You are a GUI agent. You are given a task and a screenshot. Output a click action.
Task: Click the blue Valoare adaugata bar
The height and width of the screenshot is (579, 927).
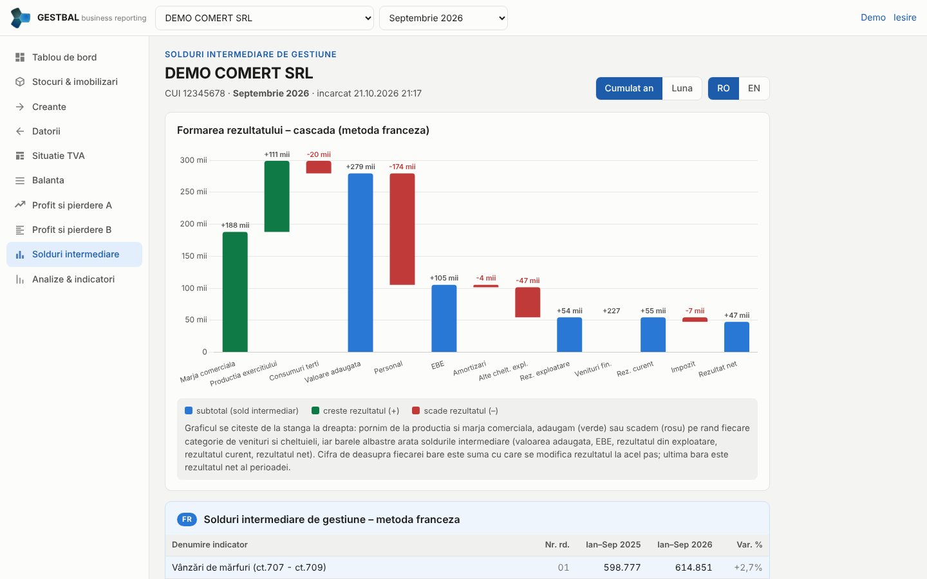pyautogui.click(x=360, y=262)
